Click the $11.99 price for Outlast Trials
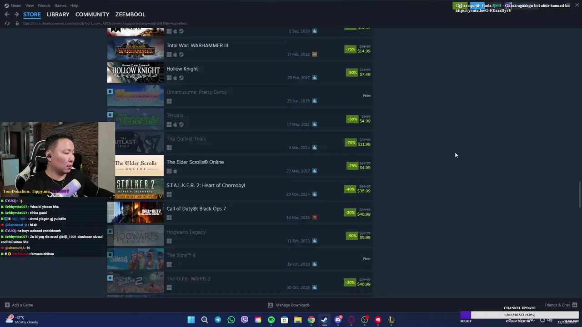Viewport: 582px width, 327px height. 364,144
